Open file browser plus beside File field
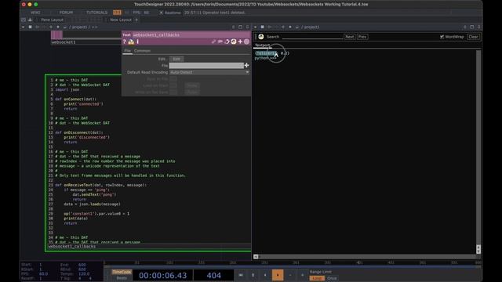Screen dimensions: 502x282 click(246, 65)
